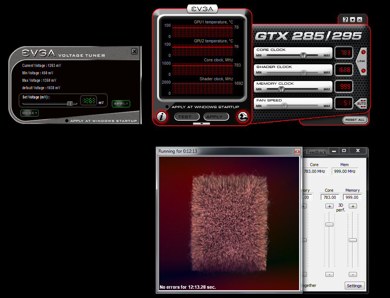The width and height of the screenshot is (390, 298).
Task: Click the 'default Voltage : 1038 mV' text
Action: pyautogui.click(x=41, y=88)
